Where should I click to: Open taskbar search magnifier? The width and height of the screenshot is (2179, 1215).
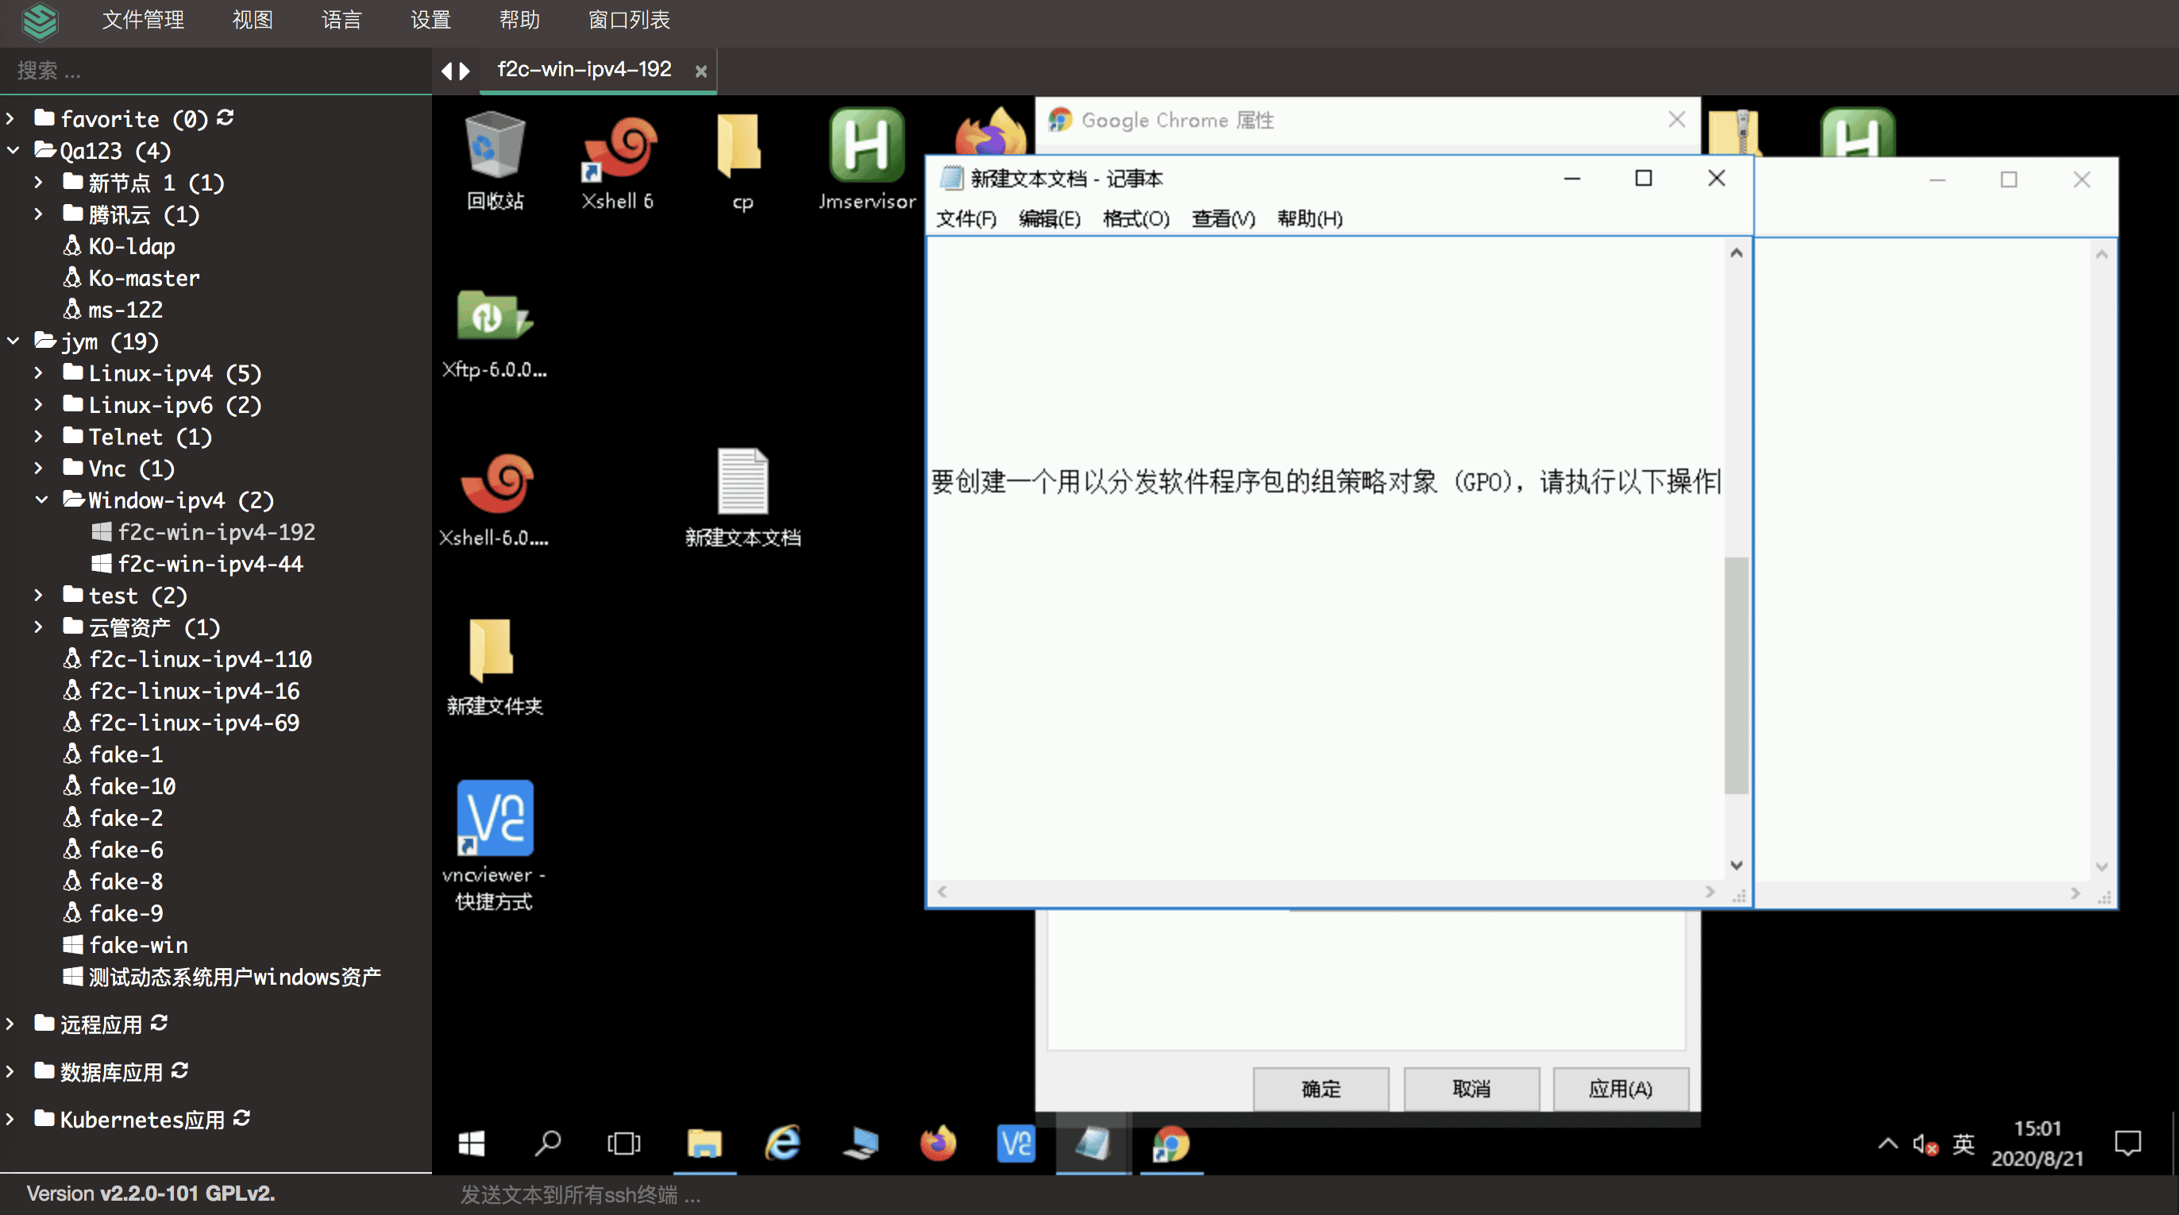[x=547, y=1144]
